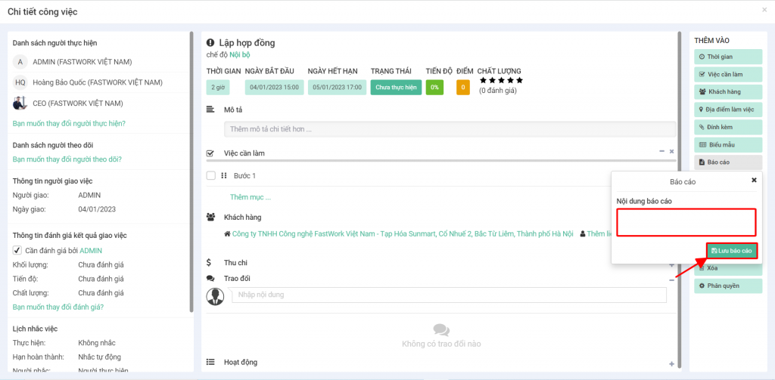Click the Thời gian clock button
775x380 pixels.
(x=727, y=57)
